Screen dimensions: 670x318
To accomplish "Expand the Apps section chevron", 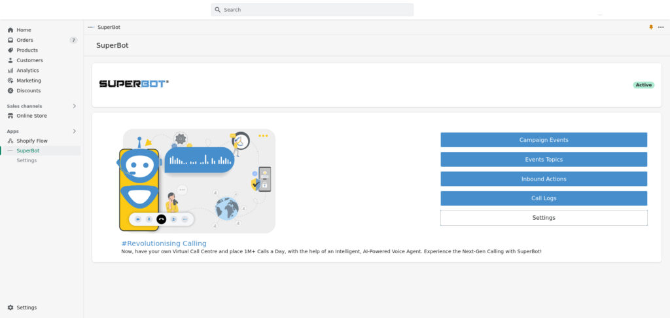I will pos(74,132).
